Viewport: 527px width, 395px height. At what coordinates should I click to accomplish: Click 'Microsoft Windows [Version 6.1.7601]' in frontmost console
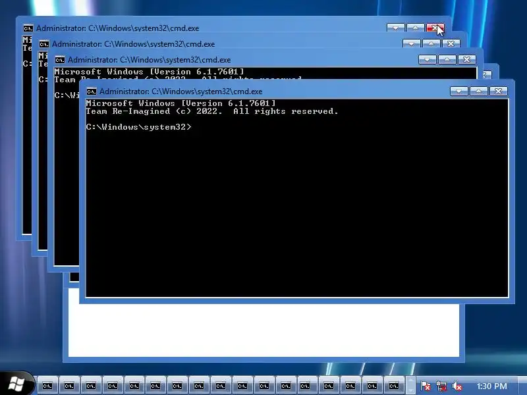[180, 103]
